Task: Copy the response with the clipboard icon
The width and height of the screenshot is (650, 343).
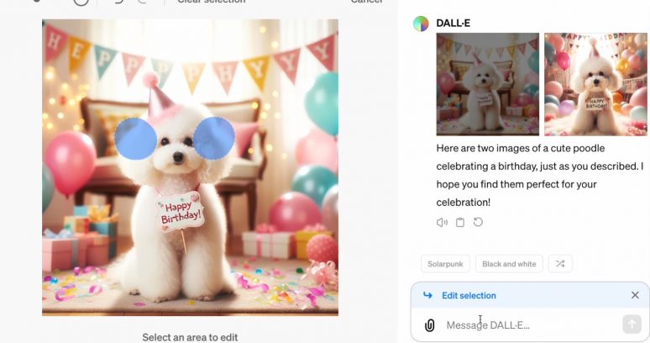Action: (x=460, y=223)
